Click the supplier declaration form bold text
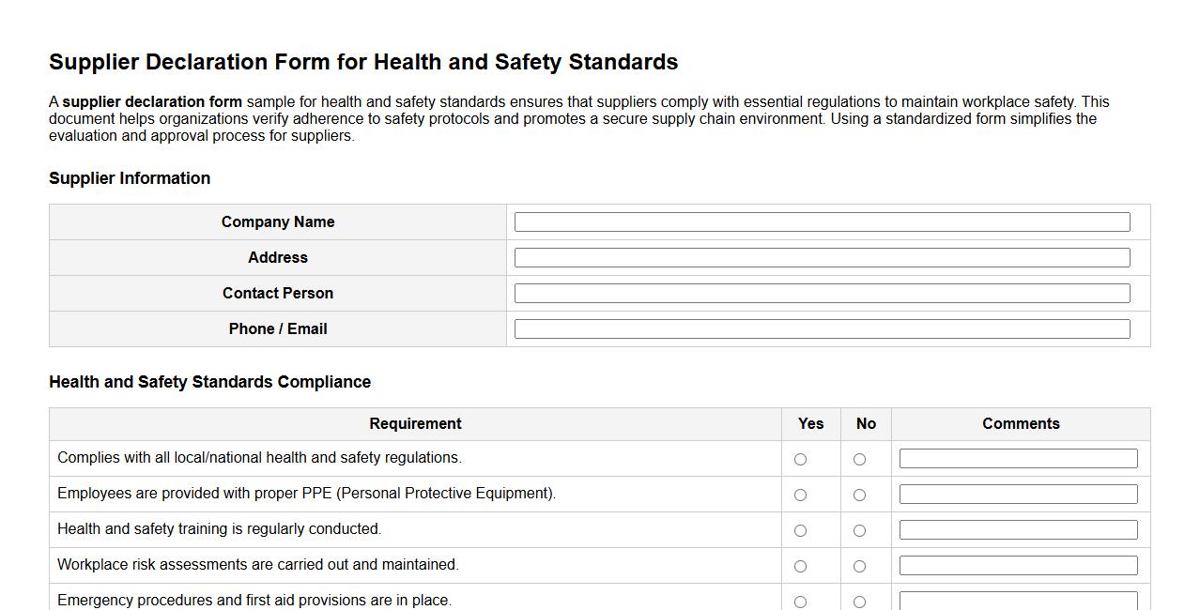 tap(151, 101)
